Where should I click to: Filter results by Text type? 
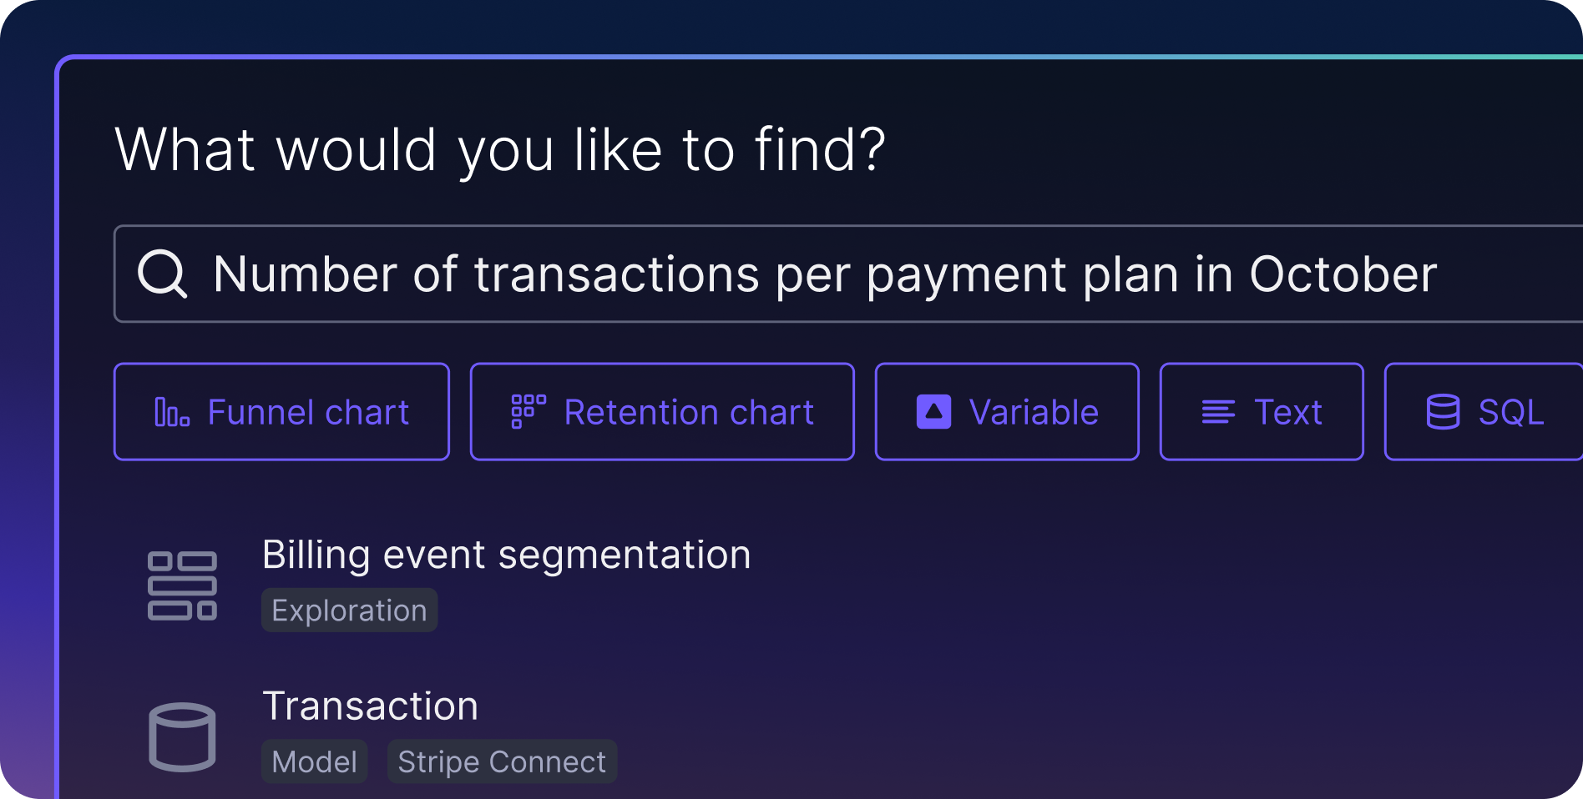(x=1261, y=411)
